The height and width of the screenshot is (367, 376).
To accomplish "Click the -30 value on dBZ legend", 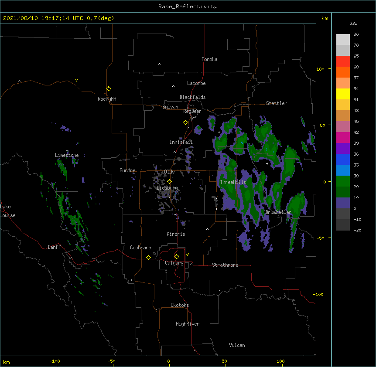I will [357, 231].
